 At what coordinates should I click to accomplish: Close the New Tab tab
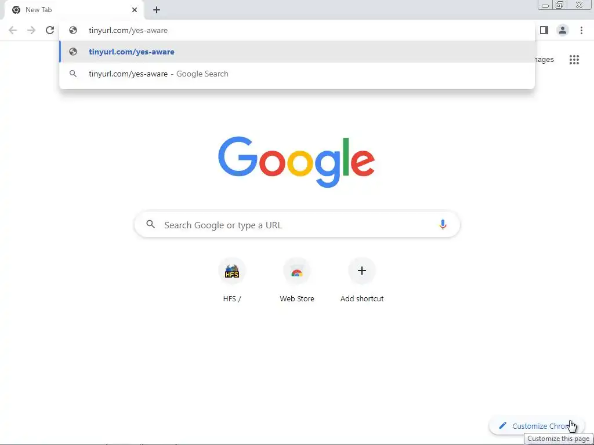tap(135, 10)
